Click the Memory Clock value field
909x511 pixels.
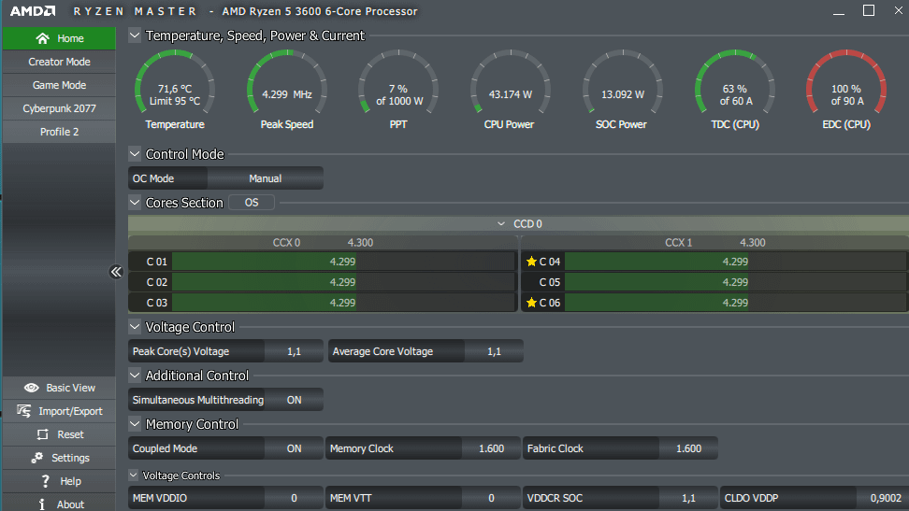[491, 448]
